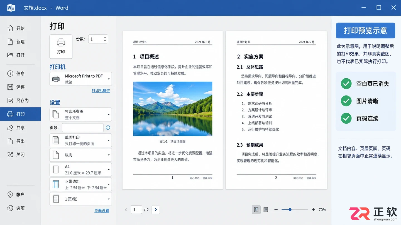Expand the 正常边距 margins dropdown
Image resolution: width=401 pixels, height=225 pixels.
(81, 184)
